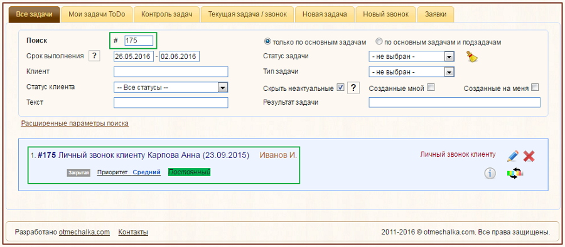
Task: Click the Клиент input field
Action: tap(171, 72)
